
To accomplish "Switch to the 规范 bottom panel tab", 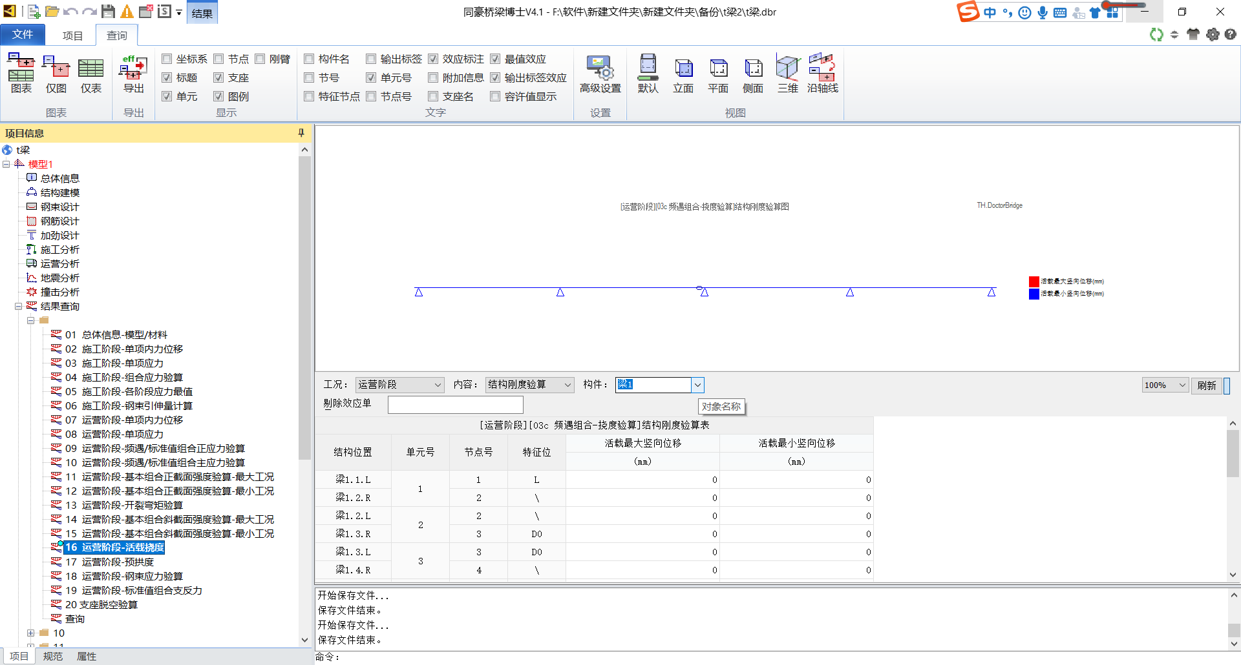I will point(52,657).
